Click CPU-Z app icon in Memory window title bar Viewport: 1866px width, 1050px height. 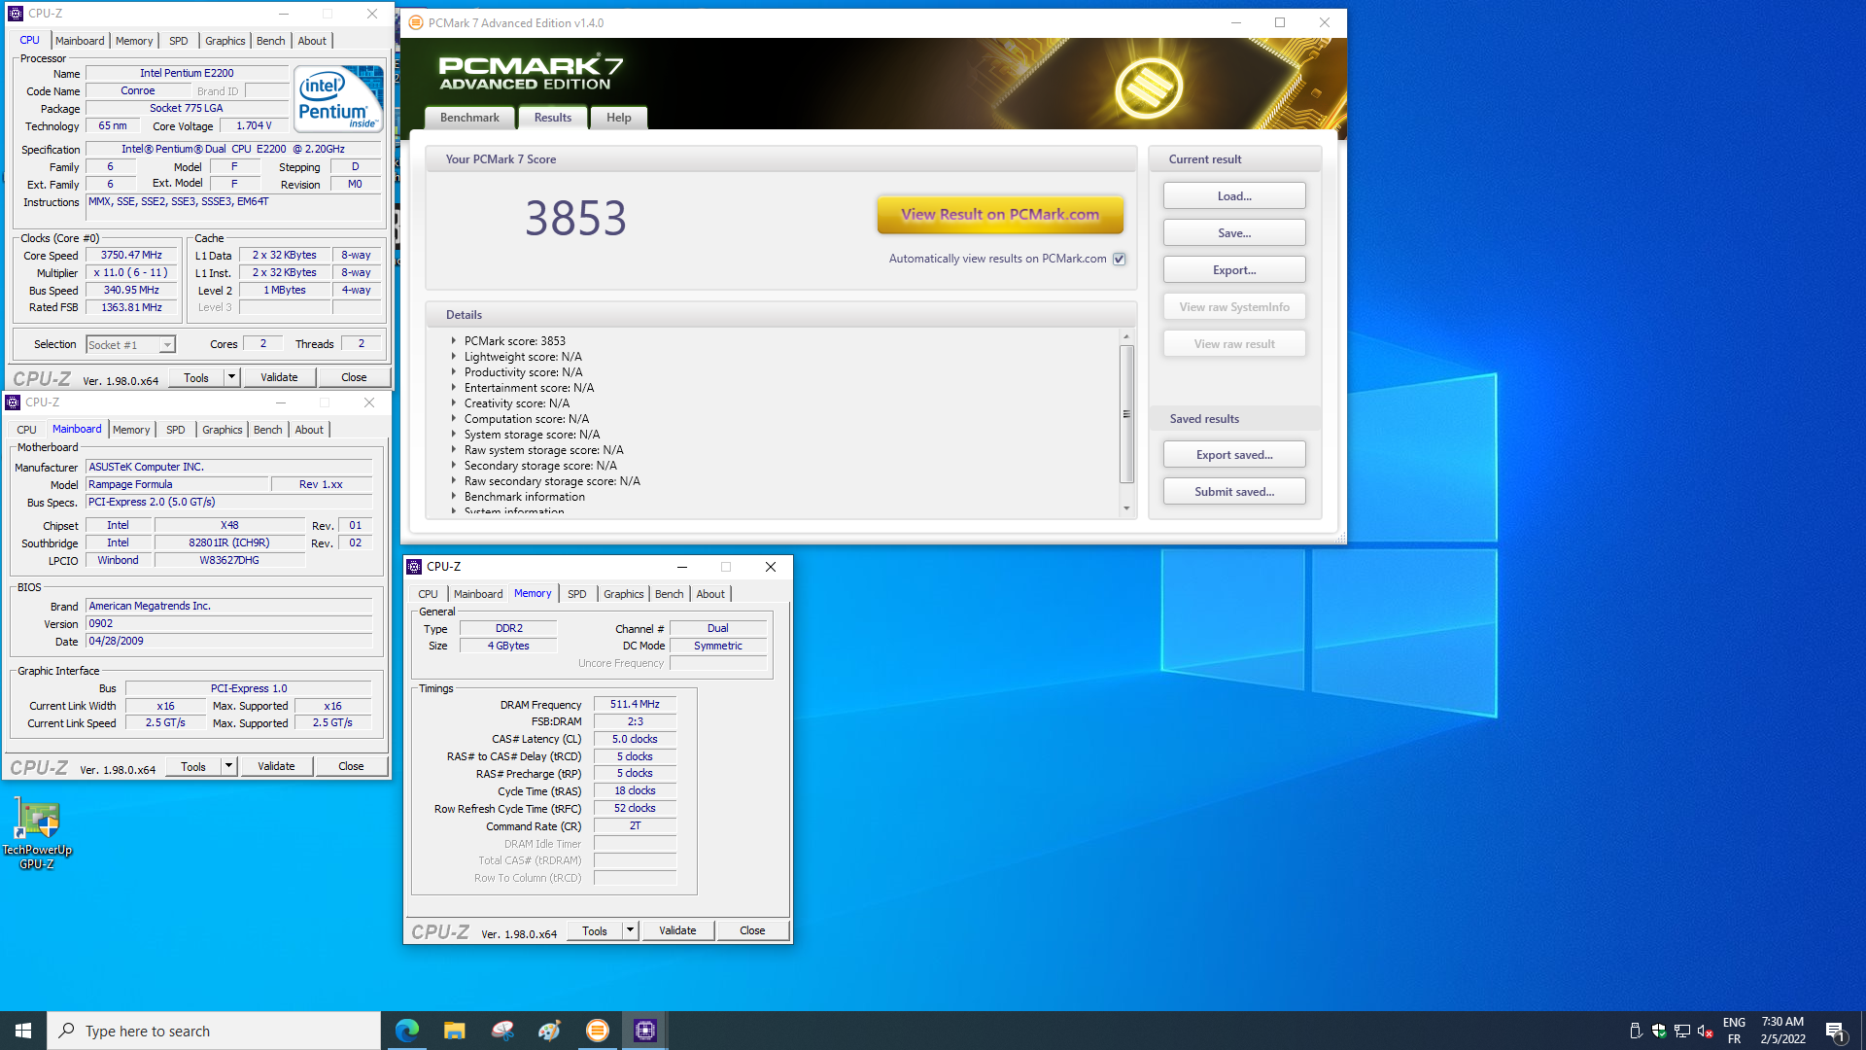tap(414, 567)
